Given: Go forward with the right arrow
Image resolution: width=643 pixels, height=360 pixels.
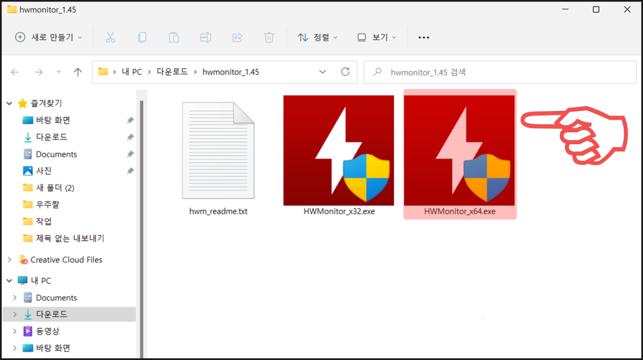Looking at the screenshot, I should (39, 72).
